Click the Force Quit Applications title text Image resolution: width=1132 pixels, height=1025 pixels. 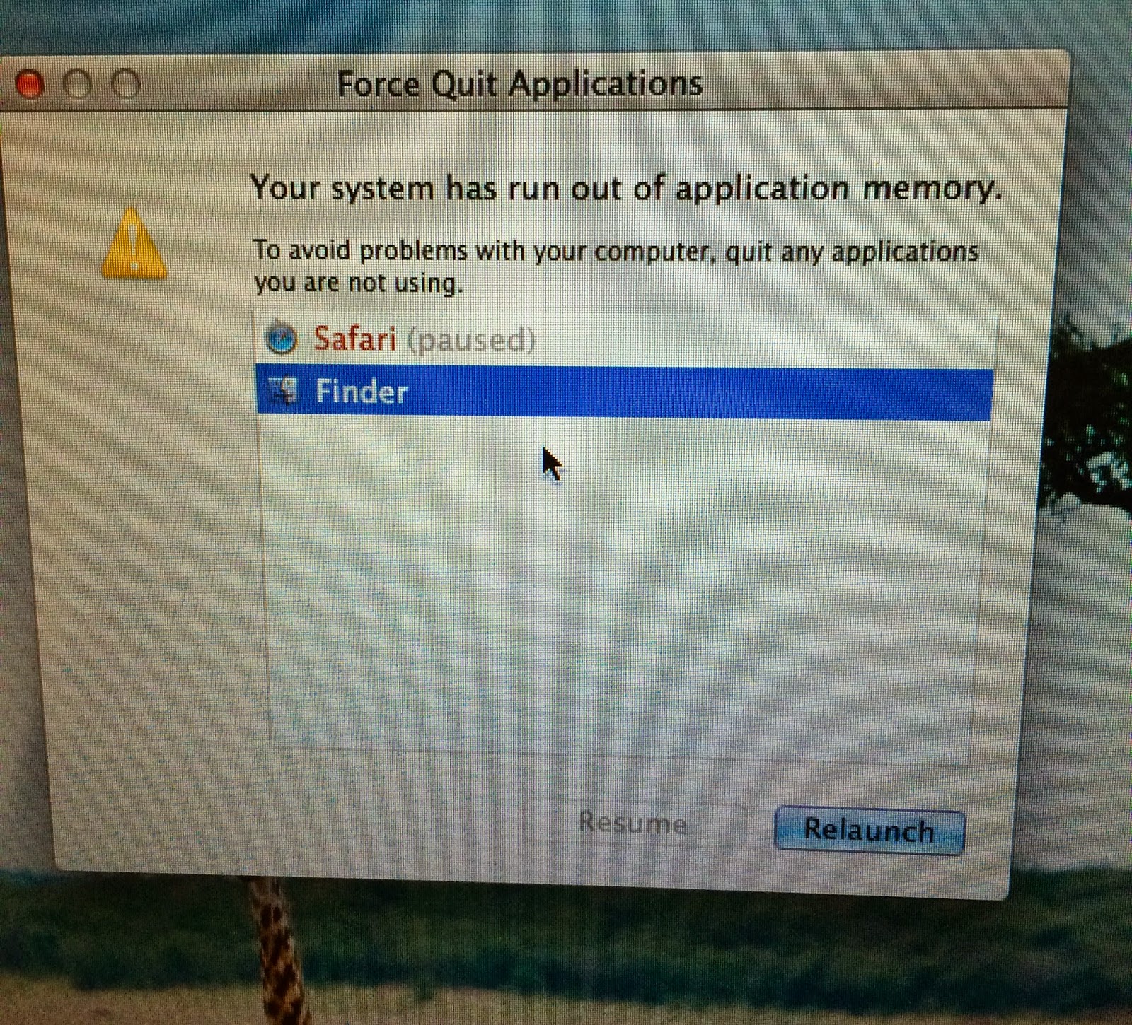click(x=520, y=84)
